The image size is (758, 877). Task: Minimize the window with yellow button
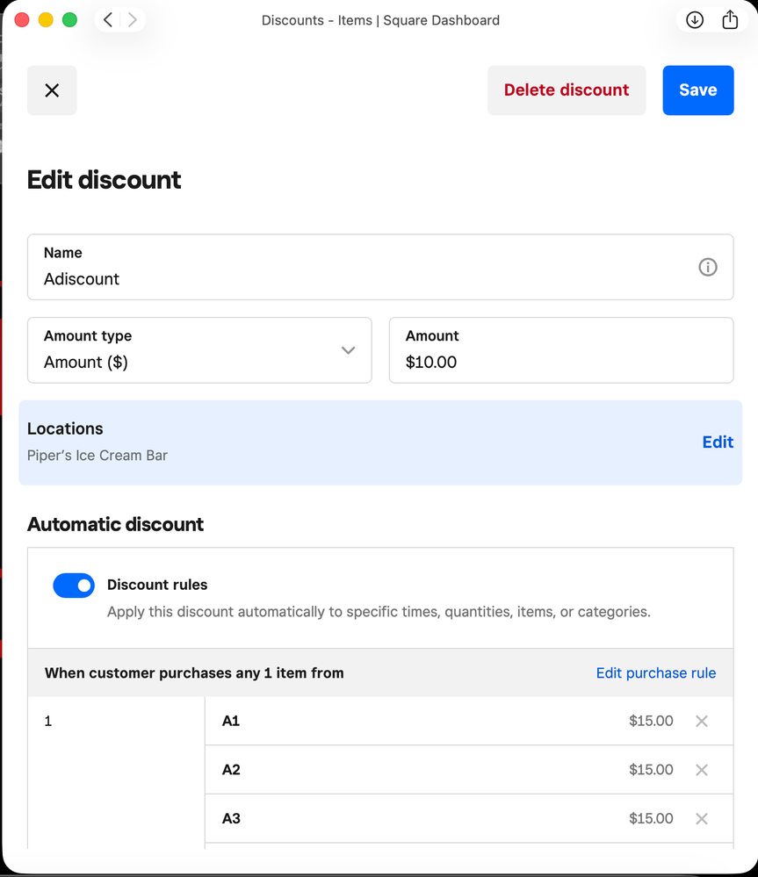pyautogui.click(x=46, y=20)
